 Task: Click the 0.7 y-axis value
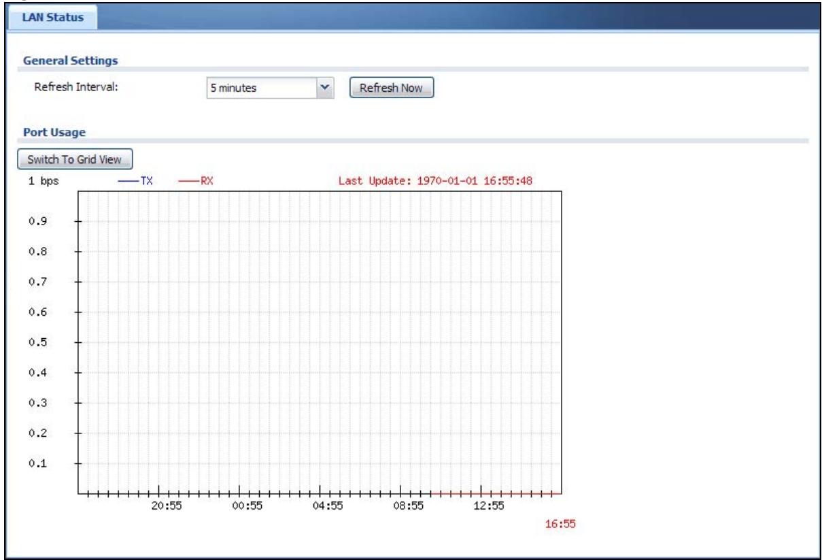point(37,282)
